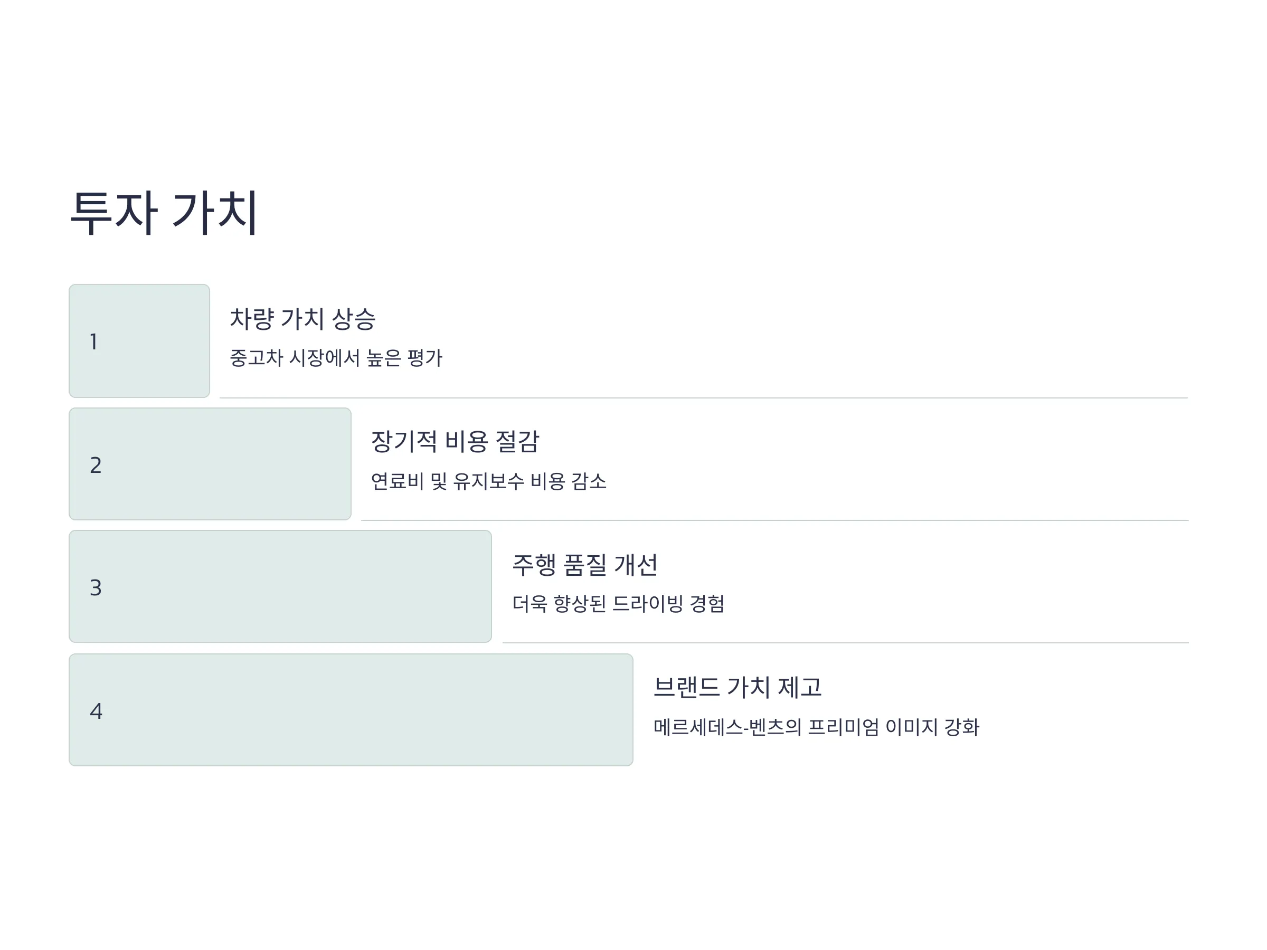Click the number 1 label
Image resolution: width=1267 pixels, height=950 pixels.
click(x=94, y=342)
